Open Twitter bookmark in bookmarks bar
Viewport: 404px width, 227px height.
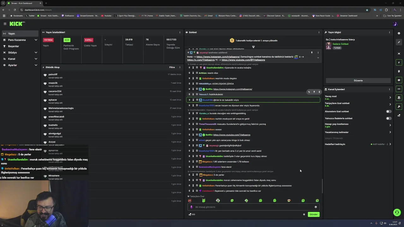[30, 16]
